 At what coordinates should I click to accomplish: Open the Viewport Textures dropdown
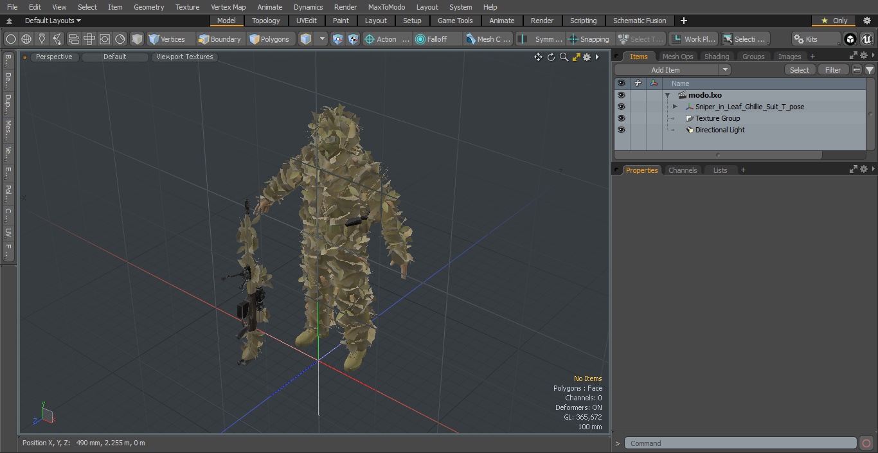coord(184,57)
